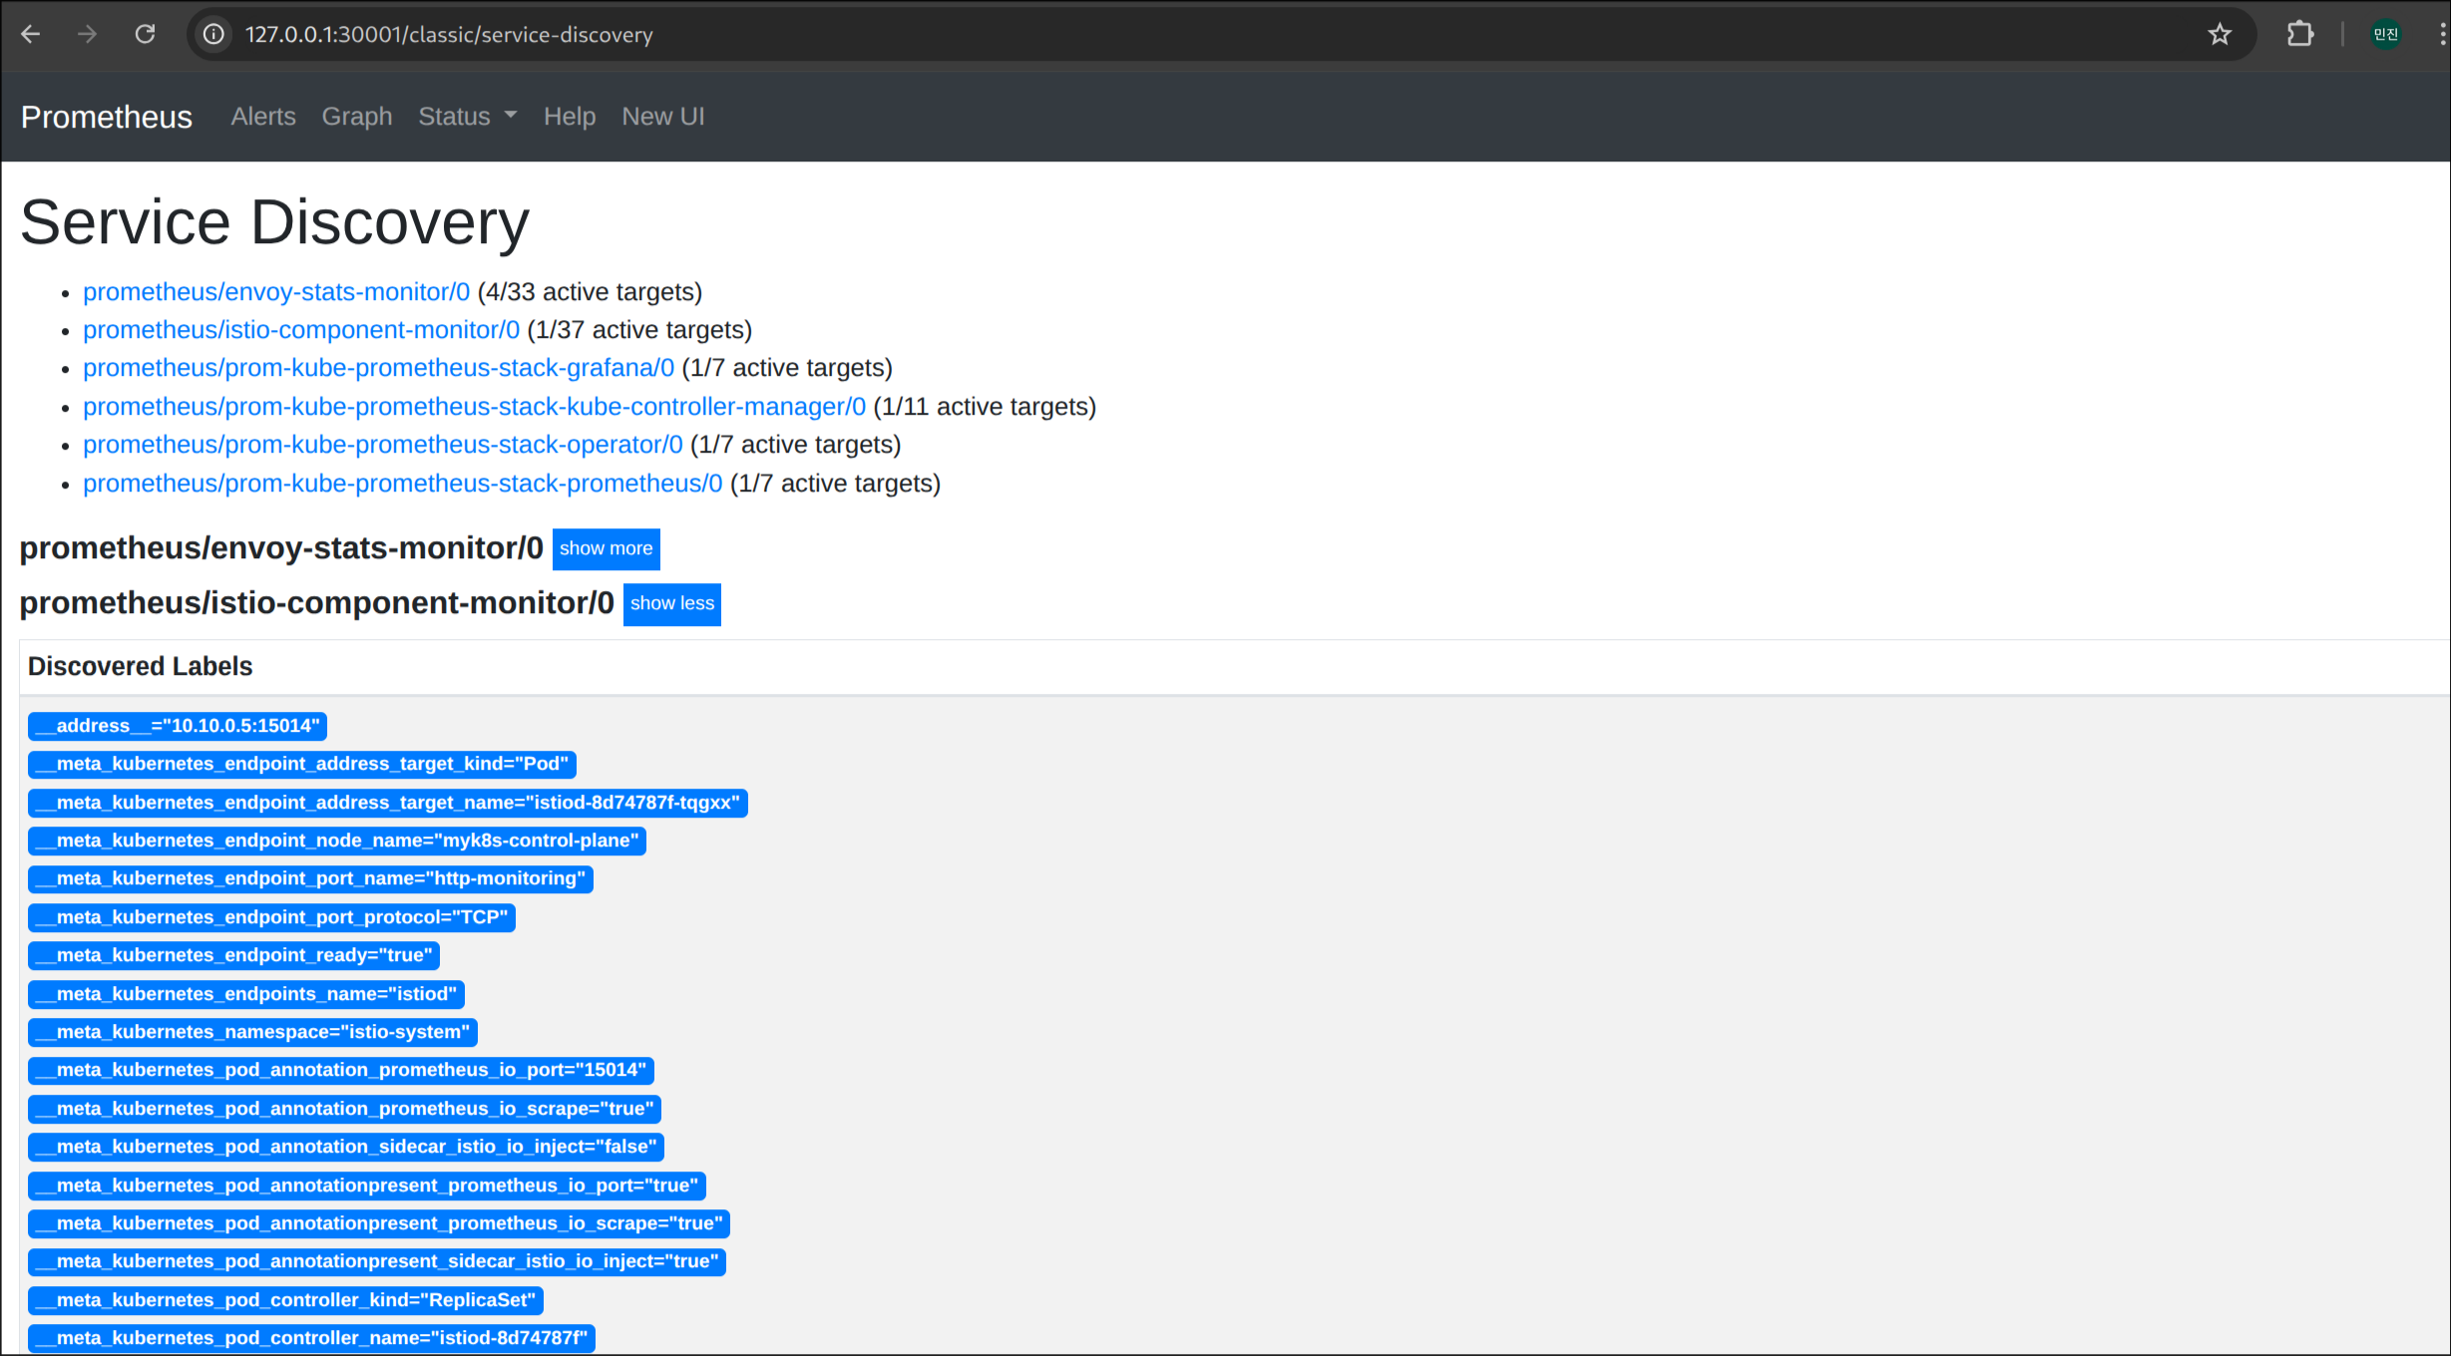
Task: Click the pod_controller_name="istiod-8d74787f" label
Action: 312,1338
